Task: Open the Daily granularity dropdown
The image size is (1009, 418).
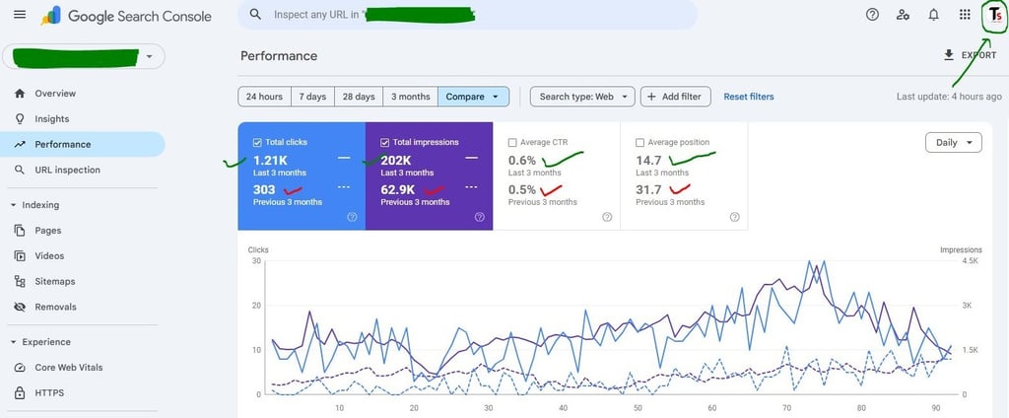Action: (x=954, y=142)
